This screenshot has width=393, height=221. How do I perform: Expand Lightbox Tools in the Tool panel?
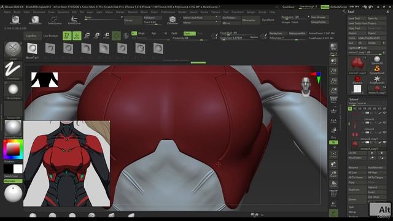pos(367,48)
